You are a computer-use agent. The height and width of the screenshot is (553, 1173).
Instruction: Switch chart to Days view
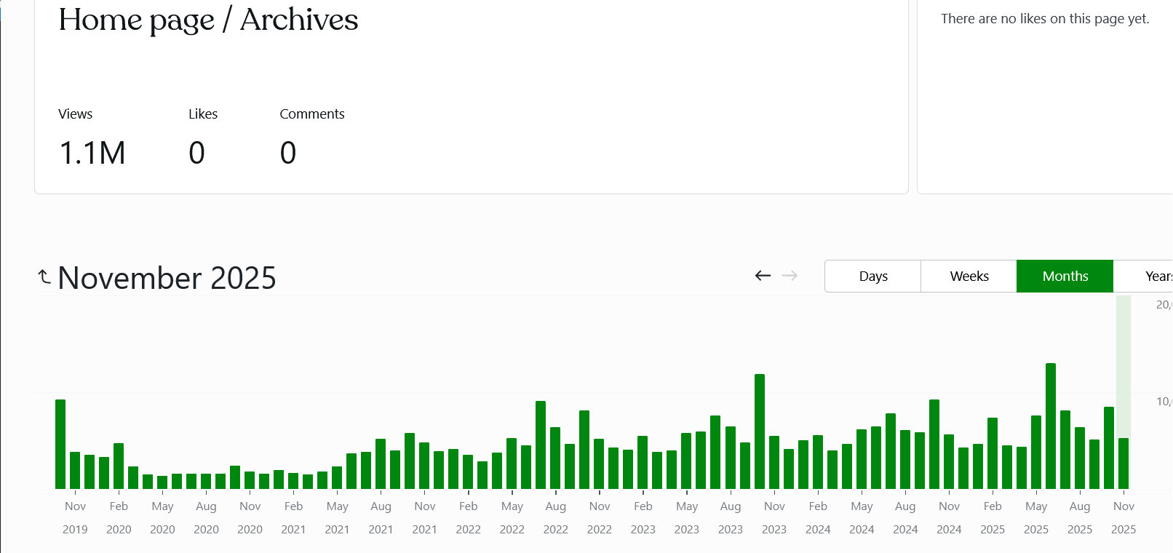coord(872,276)
